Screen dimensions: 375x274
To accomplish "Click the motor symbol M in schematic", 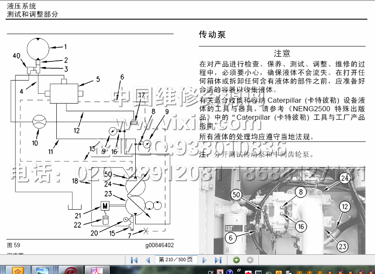I will [105, 207].
